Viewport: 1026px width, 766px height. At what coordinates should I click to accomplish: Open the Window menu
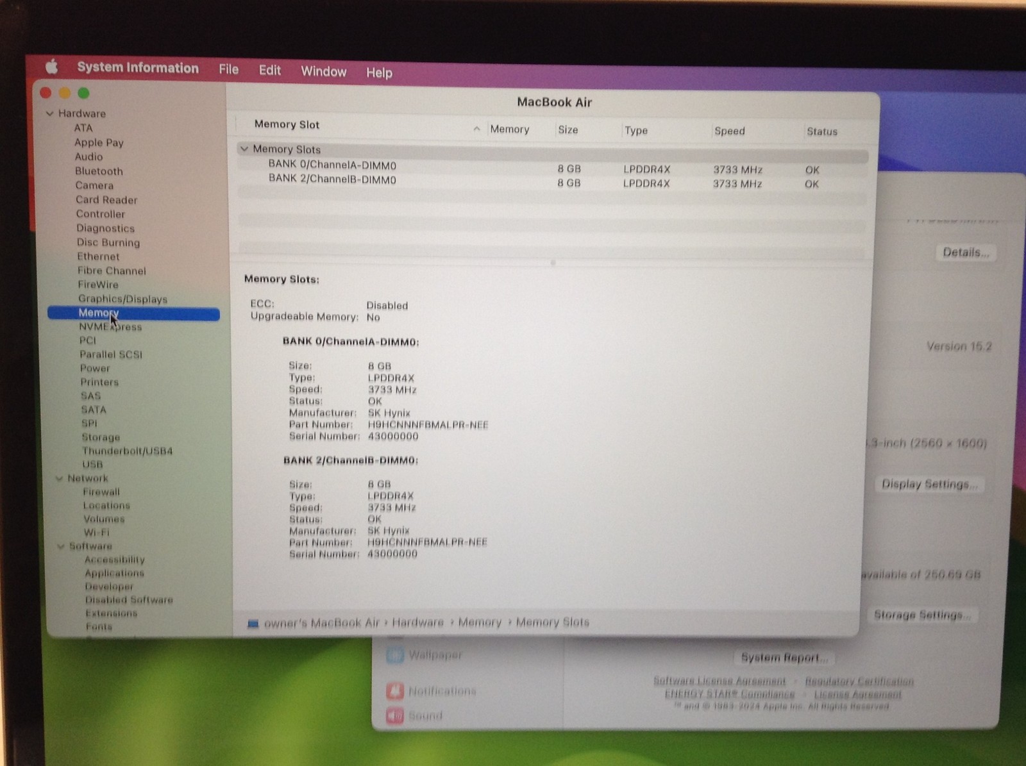324,71
